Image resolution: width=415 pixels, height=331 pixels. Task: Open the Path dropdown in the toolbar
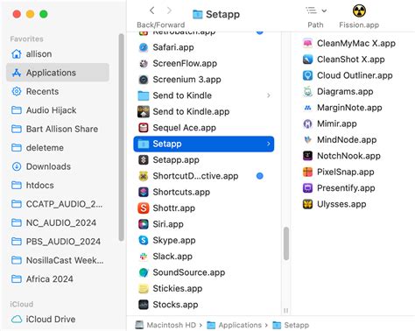[x=316, y=11]
